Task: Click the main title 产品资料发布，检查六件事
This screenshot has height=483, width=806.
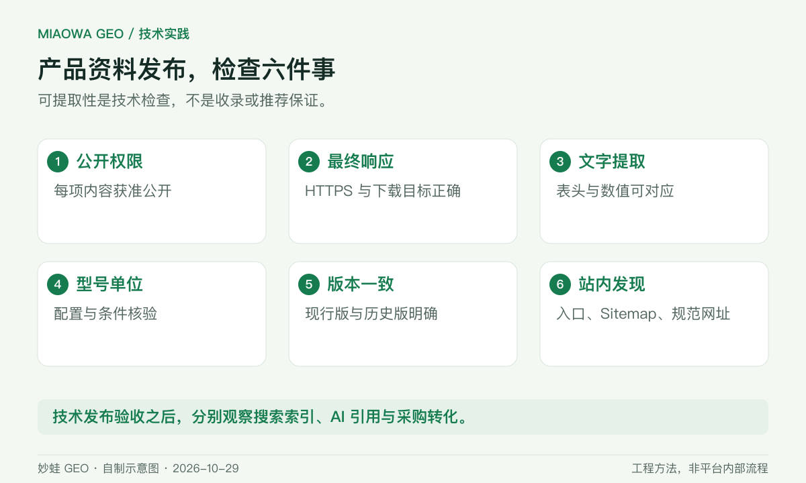Action: tap(187, 70)
